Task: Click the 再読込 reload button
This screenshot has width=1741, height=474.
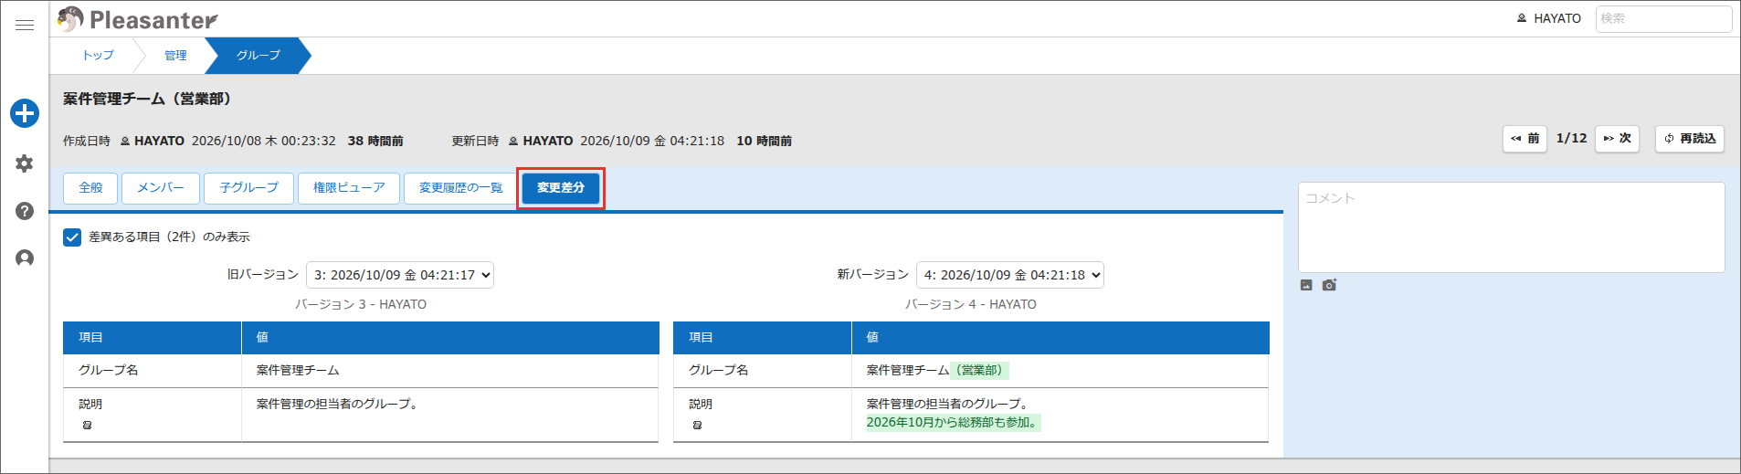Action: 1690,139
